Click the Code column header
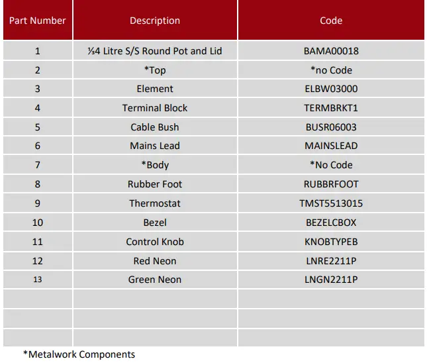The width and height of the screenshot is (427, 363). click(330, 21)
